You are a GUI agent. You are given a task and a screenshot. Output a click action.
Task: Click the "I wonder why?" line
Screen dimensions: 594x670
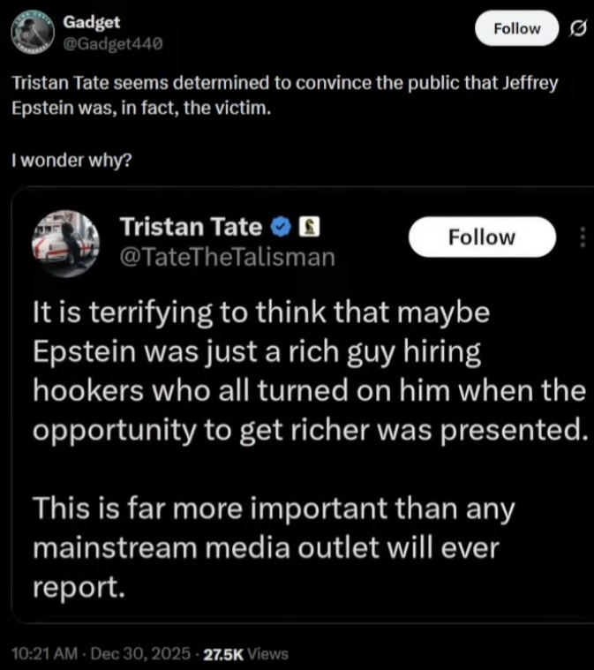click(69, 162)
